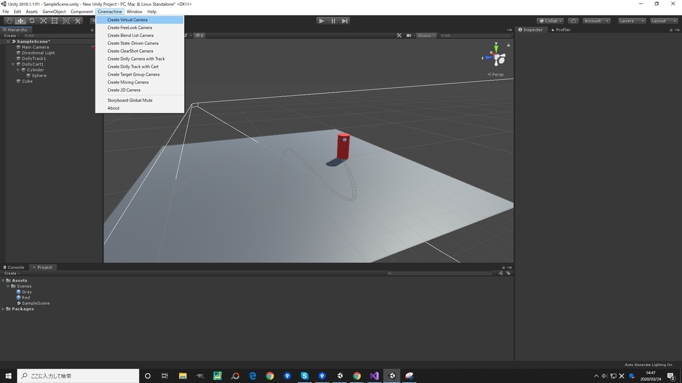Image resolution: width=682 pixels, height=383 pixels.
Task: Click the Project search field
Action: coord(440,273)
